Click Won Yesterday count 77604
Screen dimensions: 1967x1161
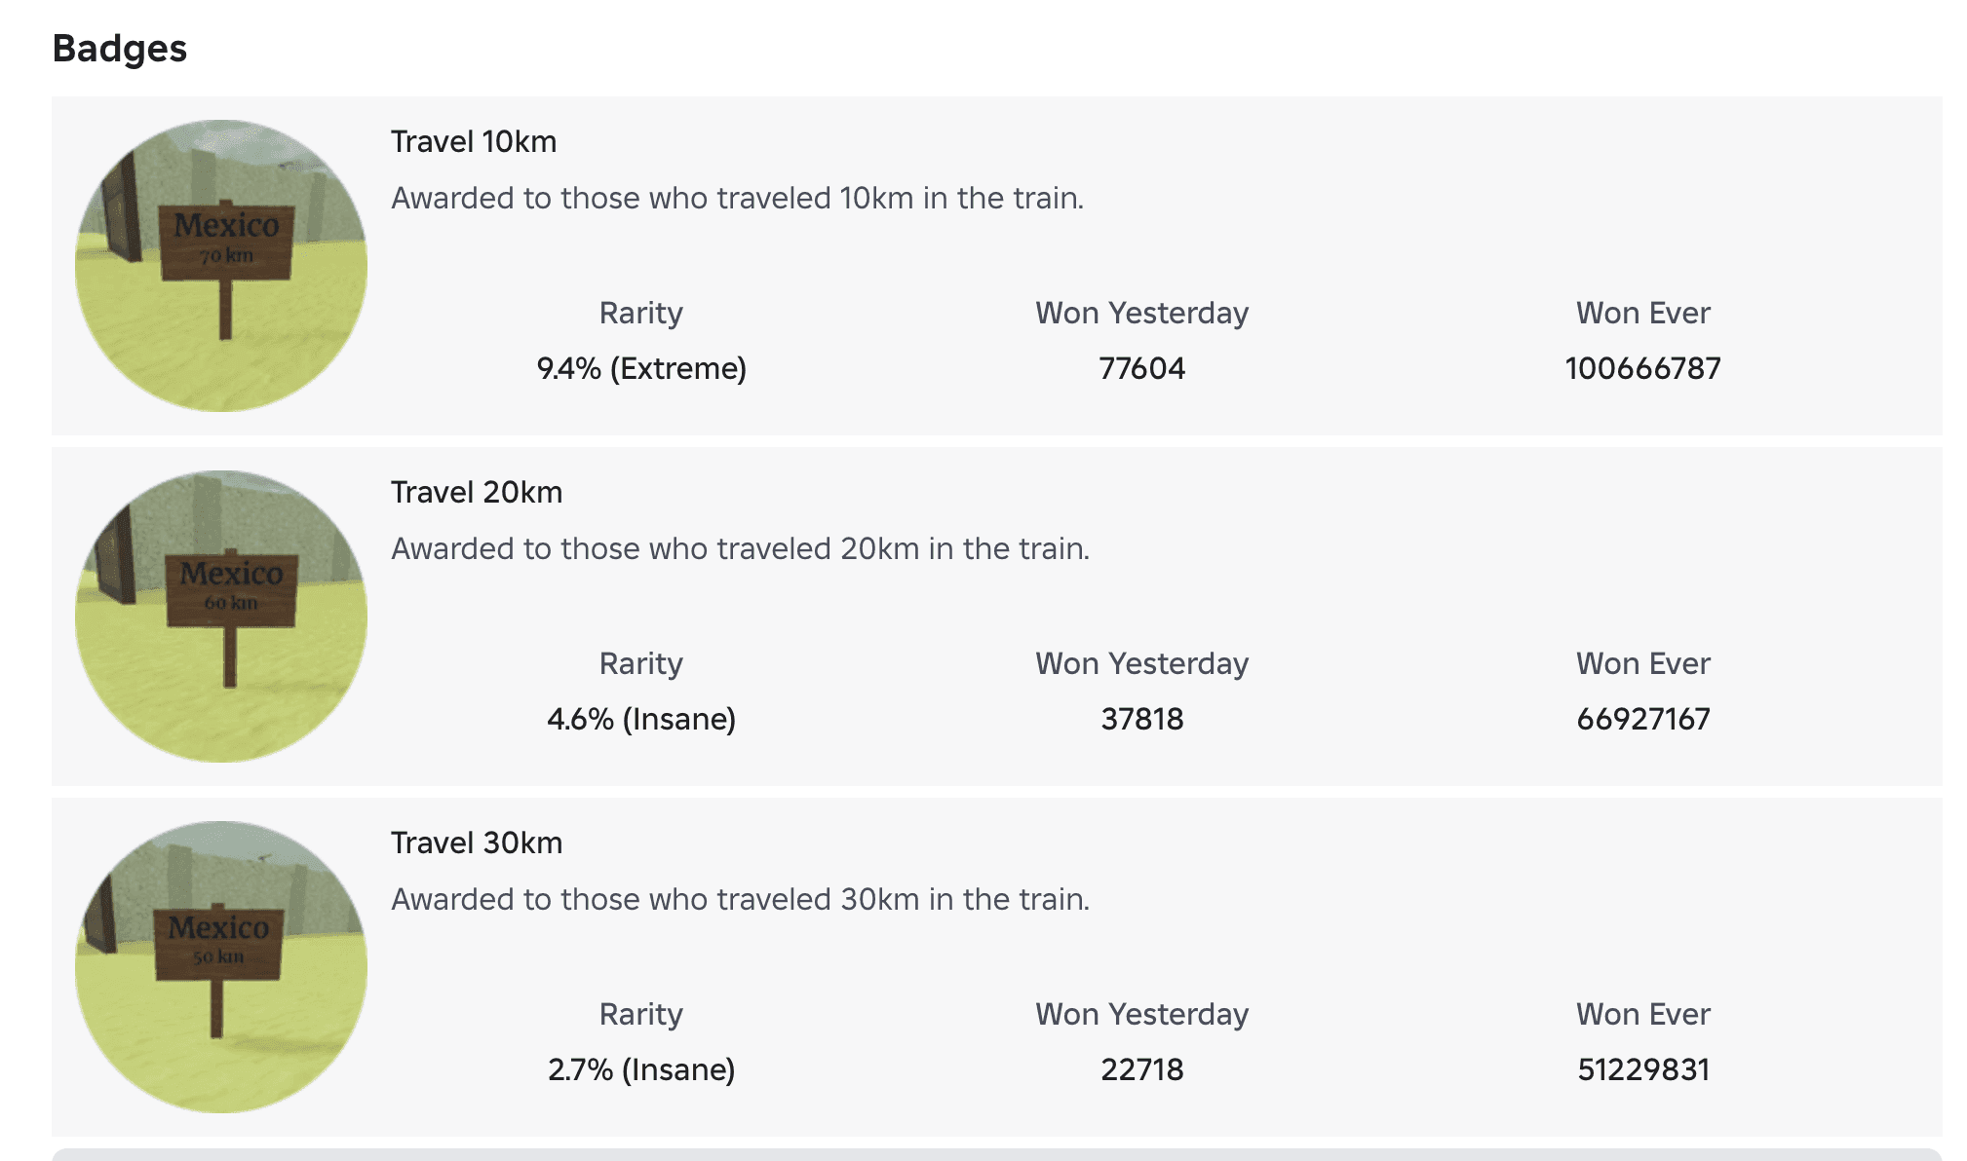[1141, 369]
